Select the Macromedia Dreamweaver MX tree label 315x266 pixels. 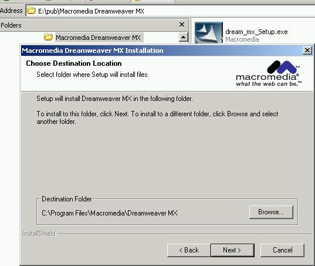click(x=98, y=38)
